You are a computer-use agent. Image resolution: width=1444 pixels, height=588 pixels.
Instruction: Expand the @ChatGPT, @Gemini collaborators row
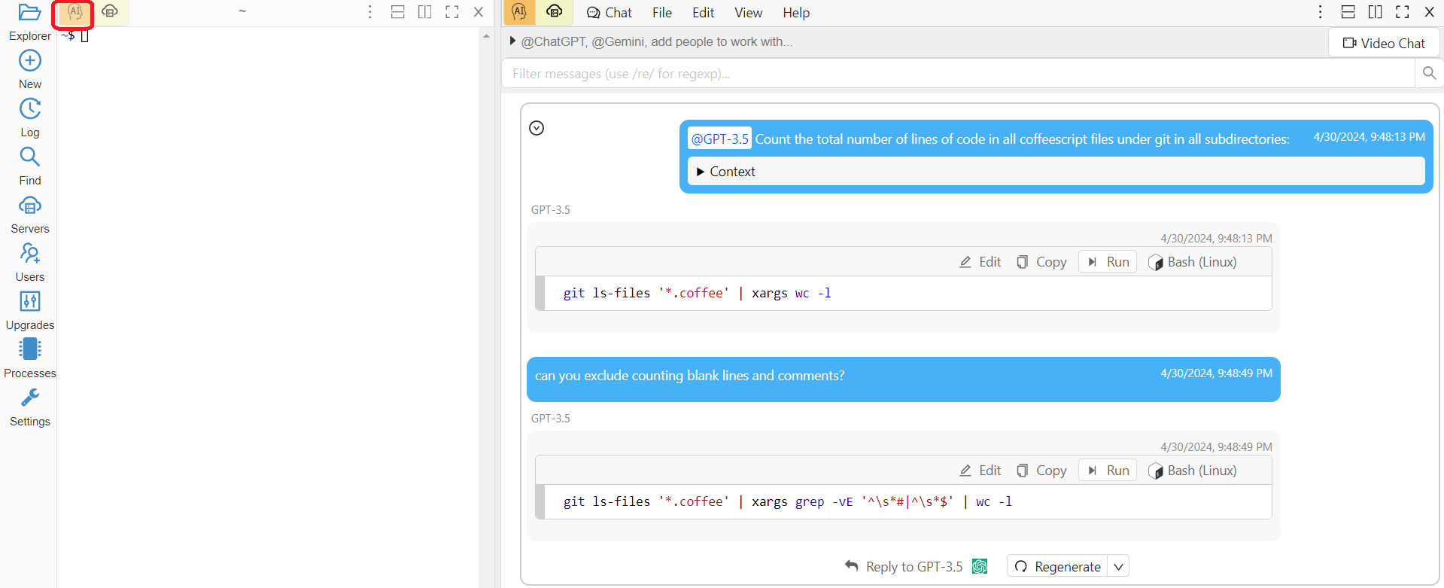click(512, 41)
